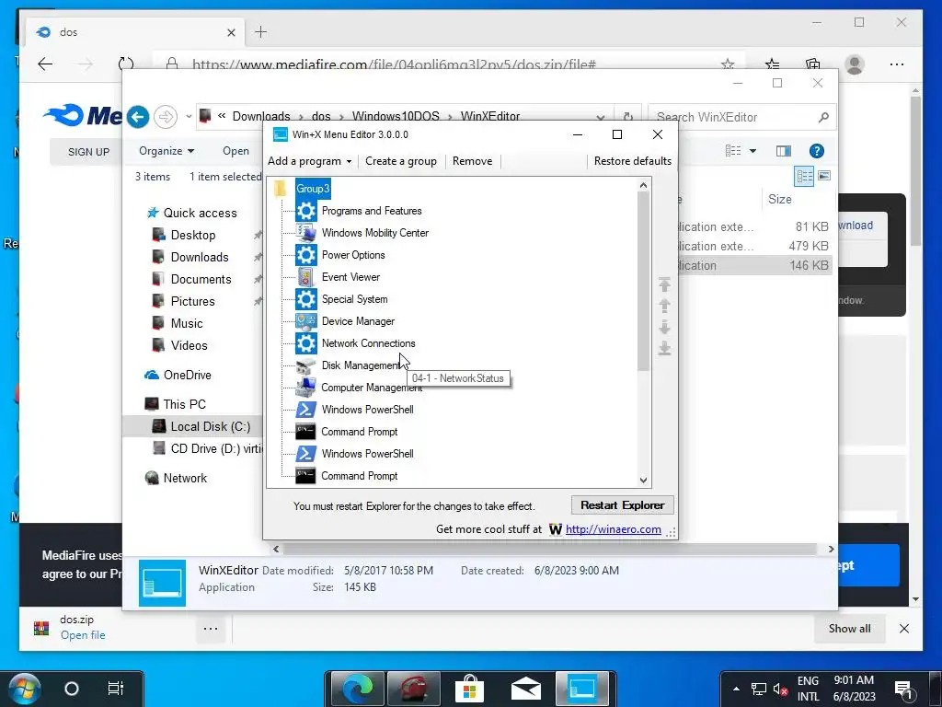Image resolution: width=942 pixels, height=707 pixels.
Task: Move selected item to bottom arrow
Action: click(664, 349)
